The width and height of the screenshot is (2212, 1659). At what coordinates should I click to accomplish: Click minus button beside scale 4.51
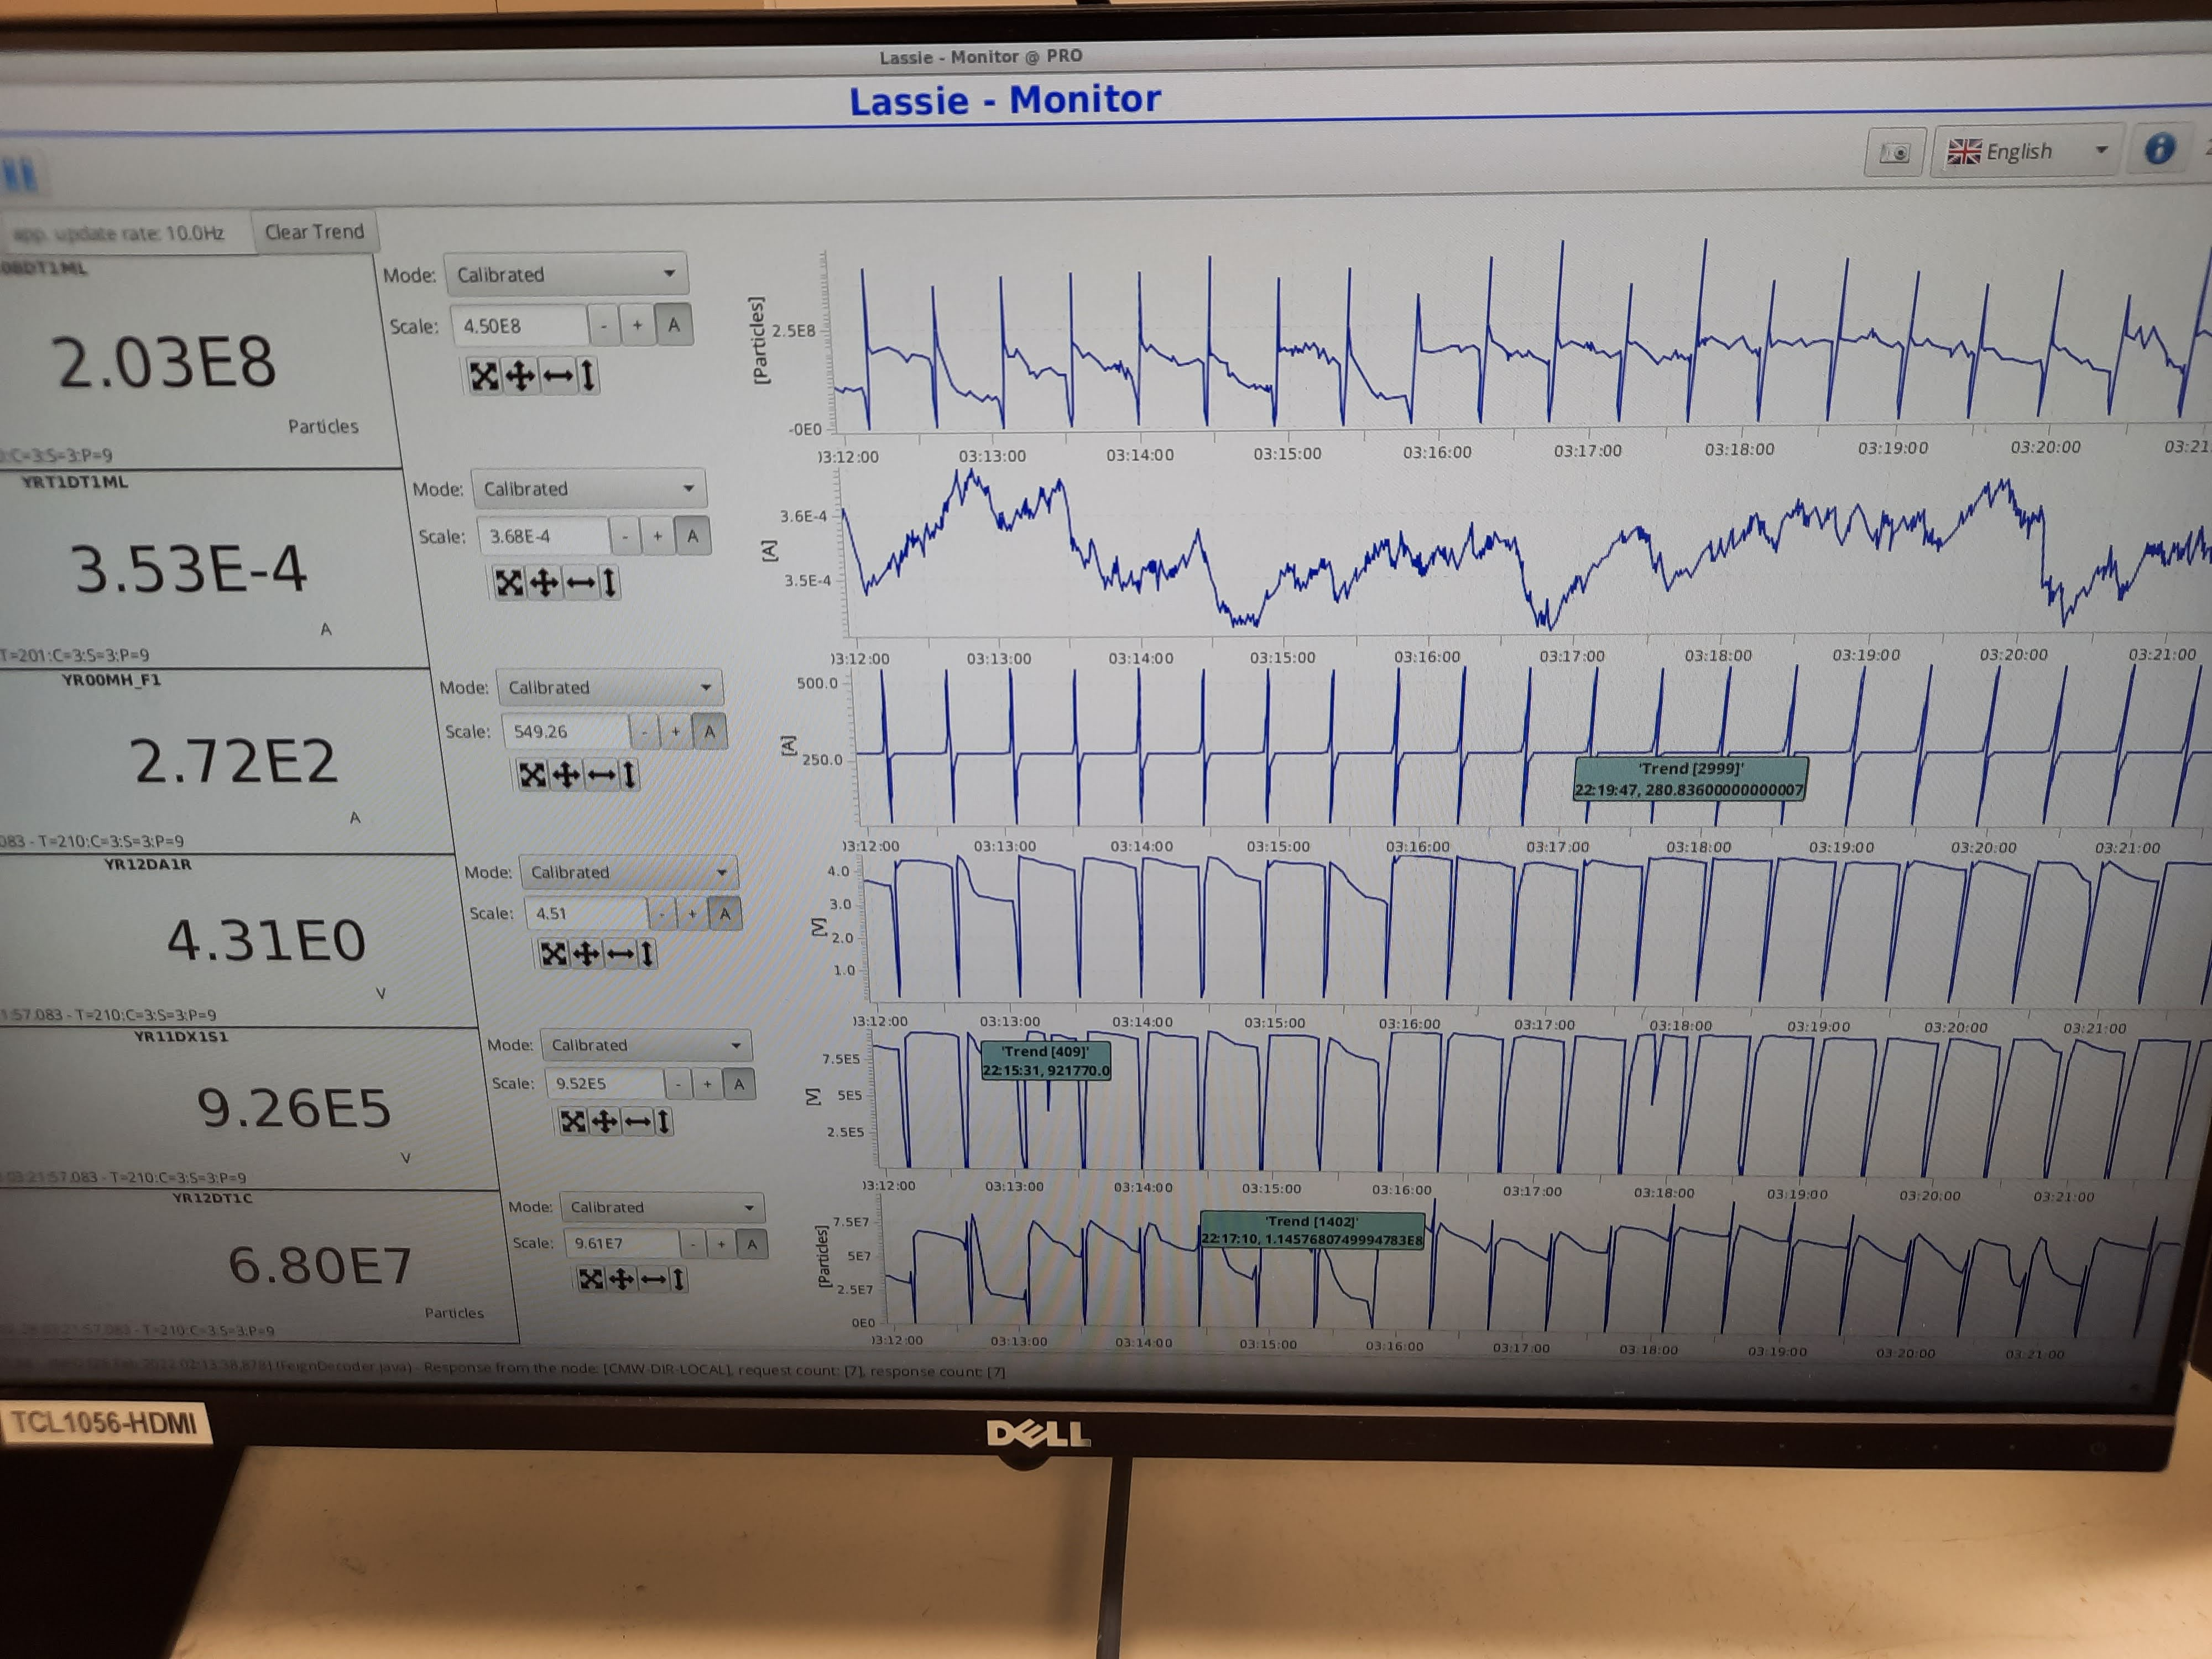click(x=661, y=913)
